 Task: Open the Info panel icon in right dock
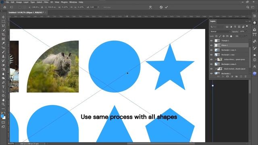[x=254, y=60]
